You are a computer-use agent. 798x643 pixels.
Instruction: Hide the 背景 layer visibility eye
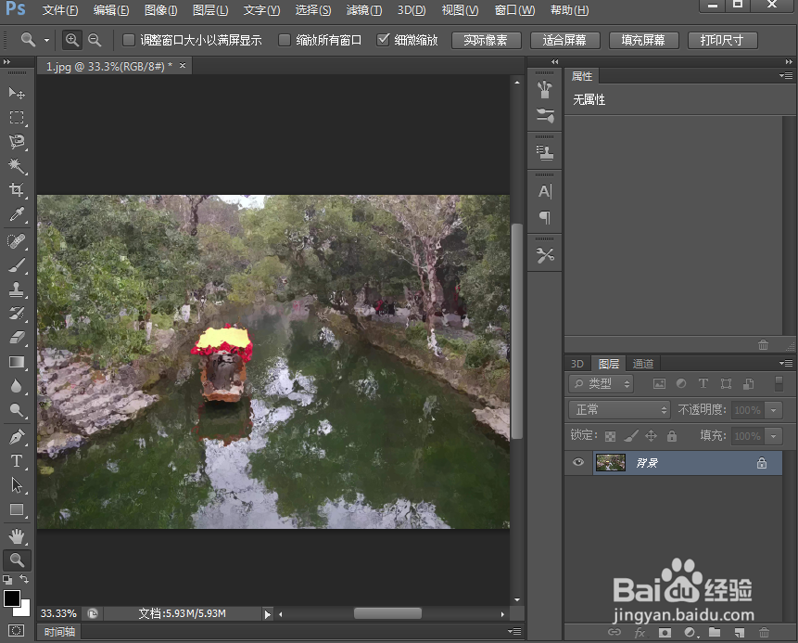coord(578,463)
